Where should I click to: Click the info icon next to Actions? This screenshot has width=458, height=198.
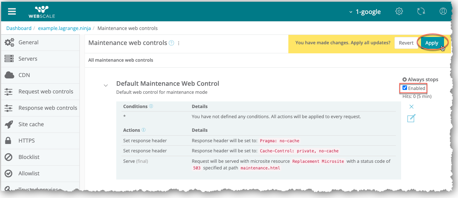[143, 130]
